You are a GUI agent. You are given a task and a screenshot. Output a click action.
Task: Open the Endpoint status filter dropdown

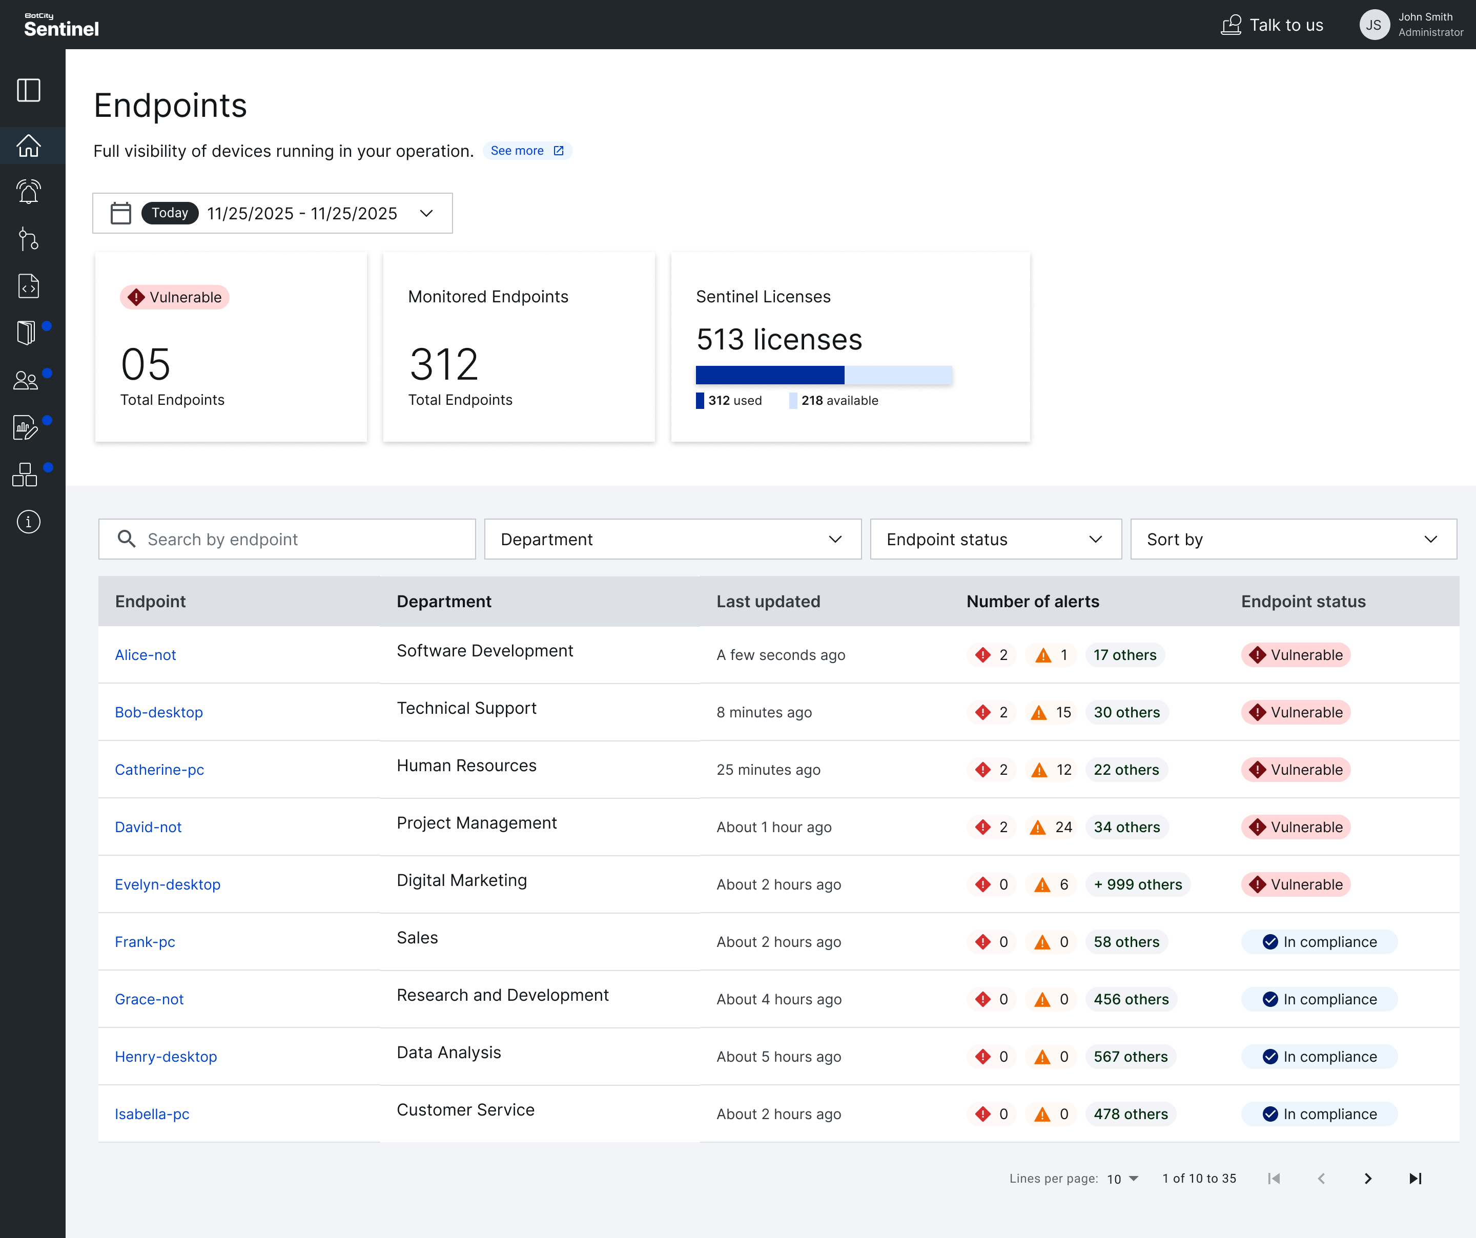pos(995,539)
